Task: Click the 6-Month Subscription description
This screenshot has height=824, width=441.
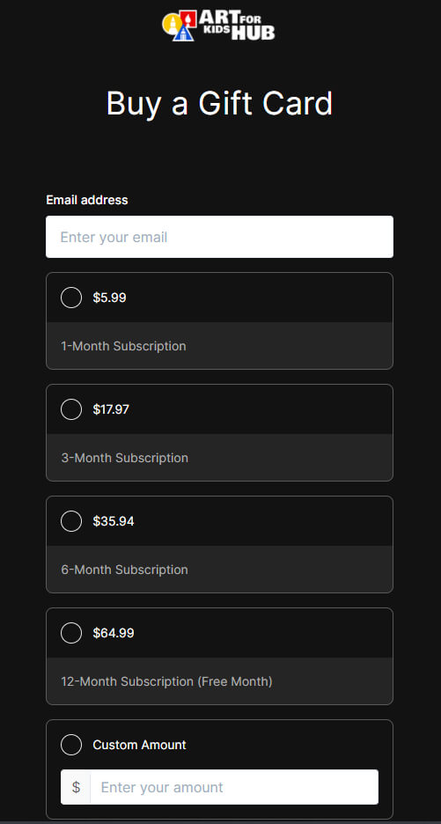Action: point(125,570)
